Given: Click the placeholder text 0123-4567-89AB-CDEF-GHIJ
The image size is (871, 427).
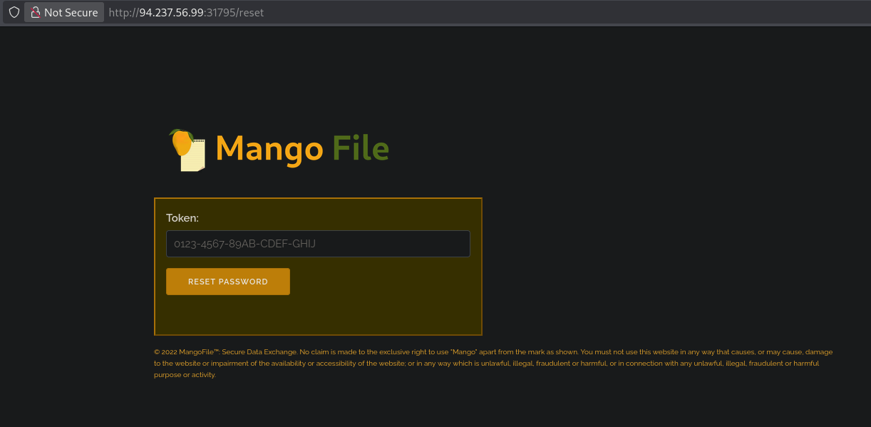Looking at the screenshot, I should pos(244,244).
